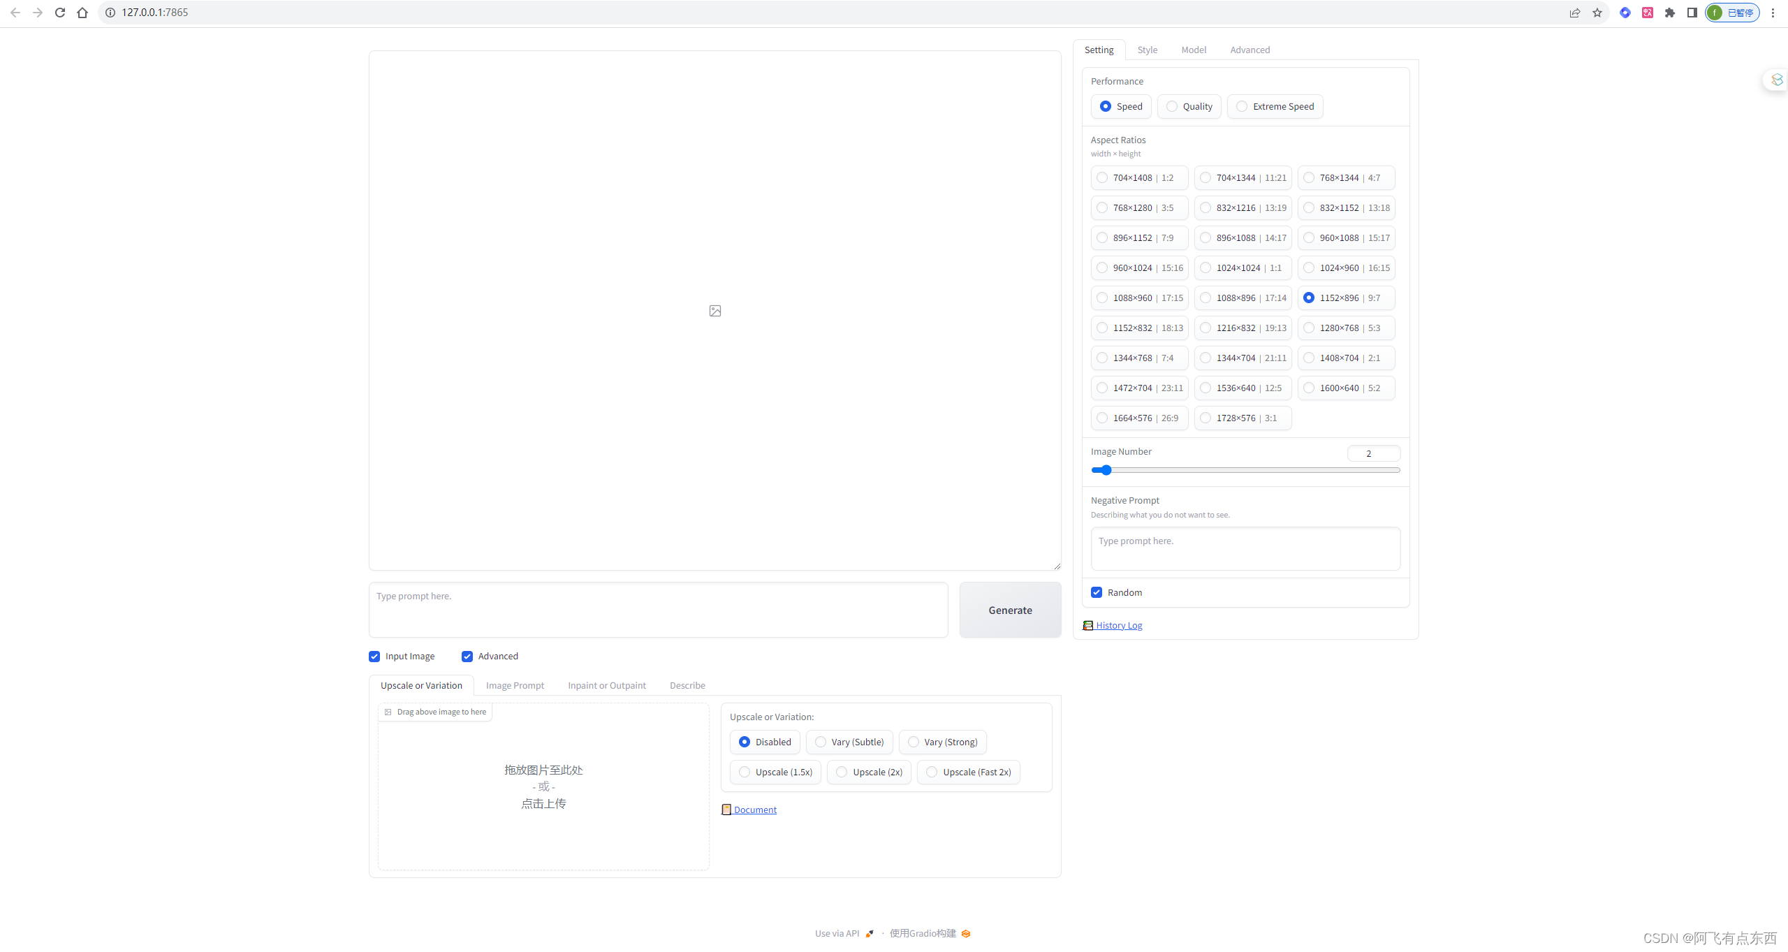
Task: Click the browser reload icon
Action: (x=60, y=13)
